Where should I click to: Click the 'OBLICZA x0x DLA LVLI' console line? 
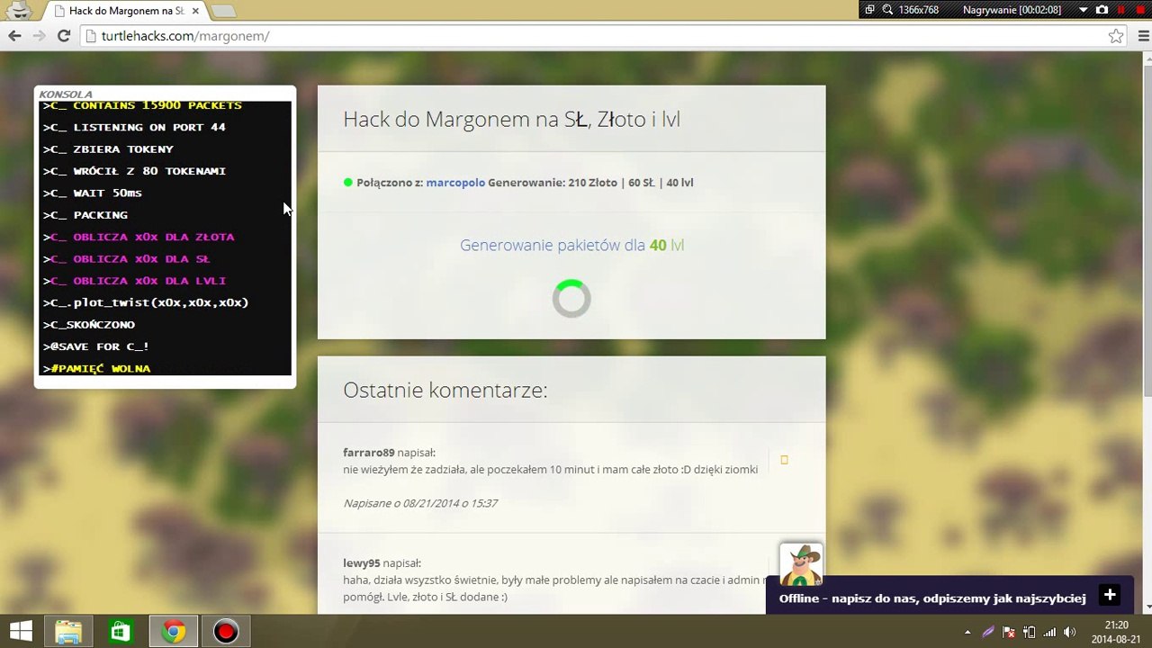tap(135, 281)
